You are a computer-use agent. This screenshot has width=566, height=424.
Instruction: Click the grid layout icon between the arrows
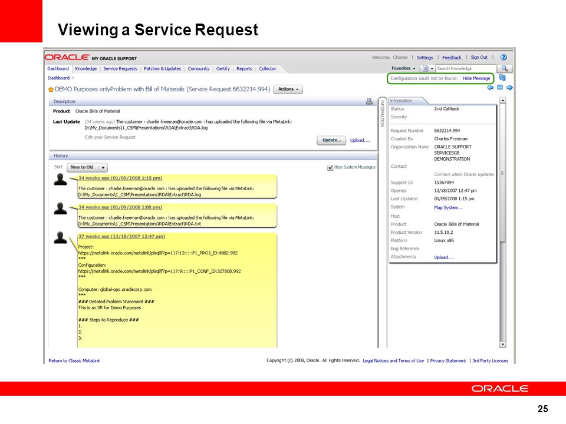tap(500, 87)
